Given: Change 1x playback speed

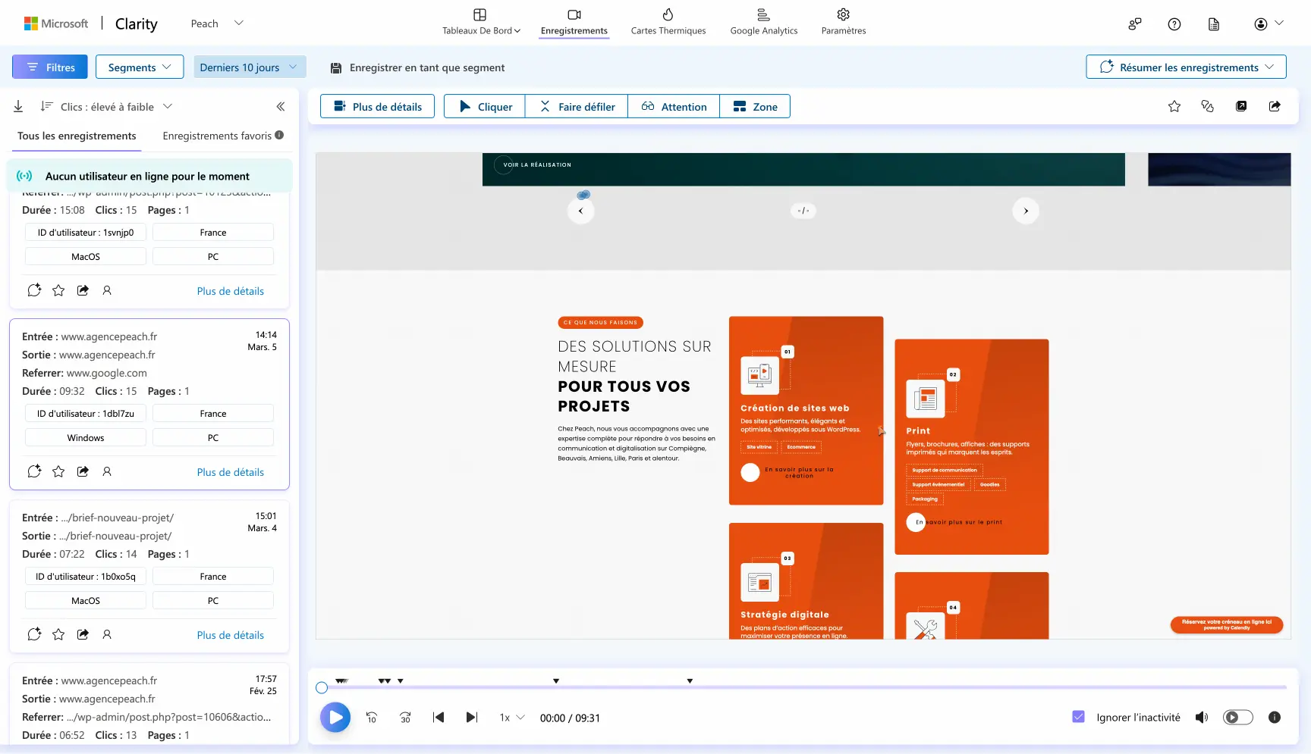Looking at the screenshot, I should coord(512,718).
